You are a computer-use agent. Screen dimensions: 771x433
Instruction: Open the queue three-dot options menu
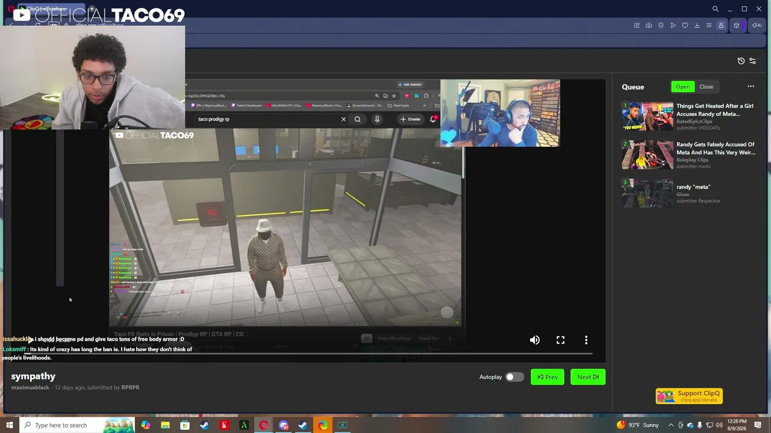click(x=751, y=87)
